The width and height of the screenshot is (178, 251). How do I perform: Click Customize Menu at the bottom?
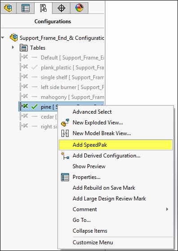(x=93, y=242)
